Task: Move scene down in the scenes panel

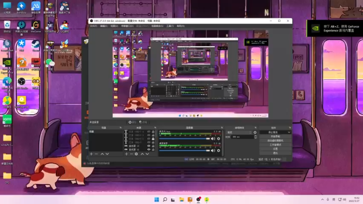Action: pos(107,154)
